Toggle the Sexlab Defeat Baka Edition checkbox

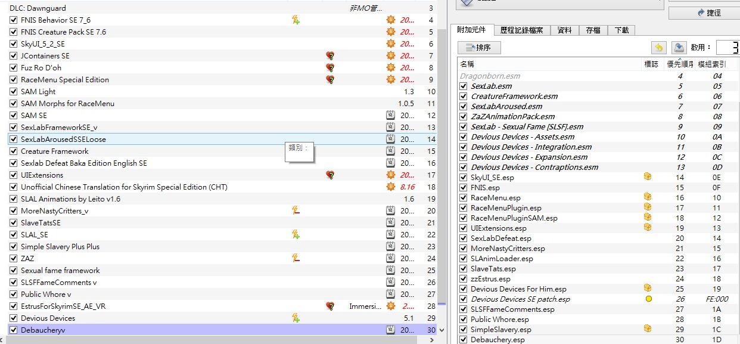[14, 163]
